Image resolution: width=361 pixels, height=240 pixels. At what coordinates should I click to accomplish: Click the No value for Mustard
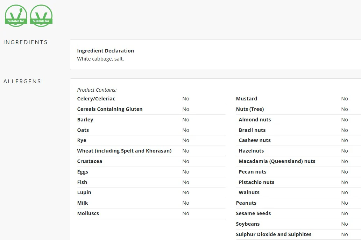(x=345, y=99)
